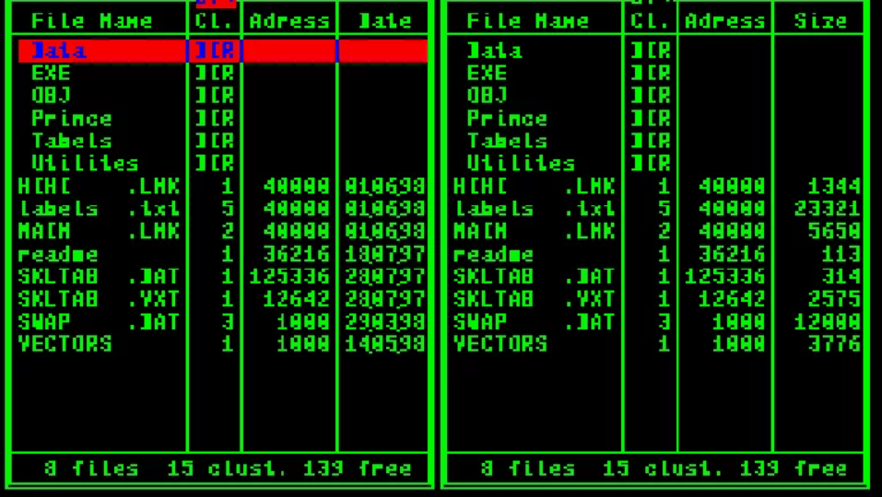Click the CL. header in the right panel
882x497 pixels.
(650, 21)
